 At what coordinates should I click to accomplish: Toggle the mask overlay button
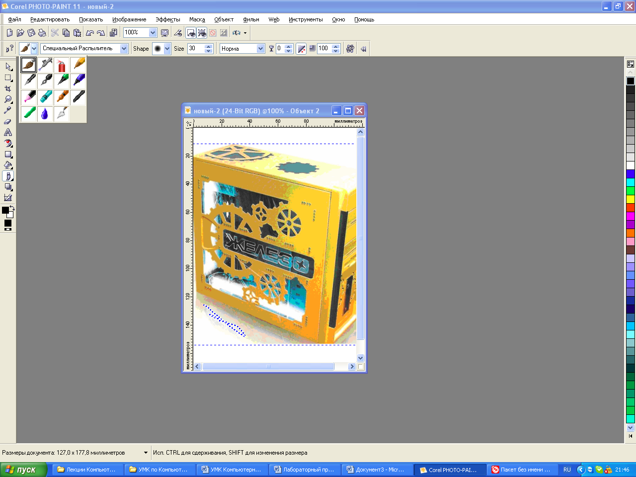coord(213,33)
